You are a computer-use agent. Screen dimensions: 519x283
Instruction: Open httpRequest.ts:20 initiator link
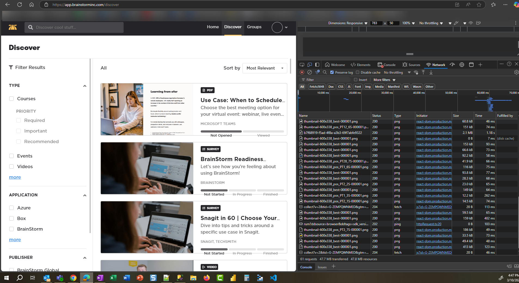[x=429, y=224]
